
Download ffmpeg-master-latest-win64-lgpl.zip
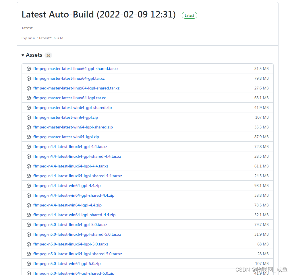(x=66, y=137)
